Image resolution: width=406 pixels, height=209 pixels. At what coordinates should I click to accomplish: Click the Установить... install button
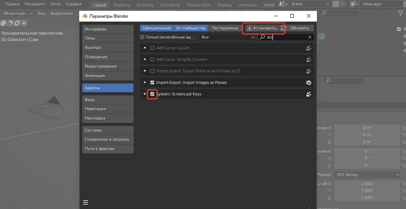[x=262, y=28]
